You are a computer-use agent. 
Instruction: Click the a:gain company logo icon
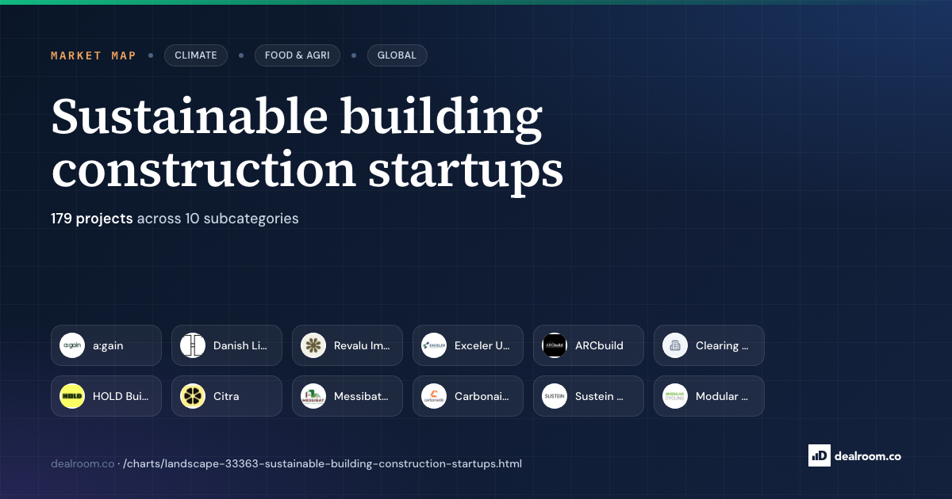(x=72, y=345)
